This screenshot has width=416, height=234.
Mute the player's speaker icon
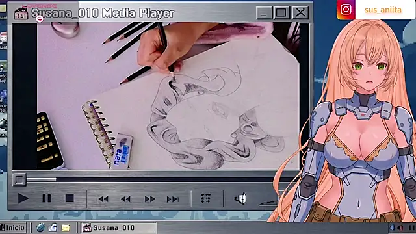coord(240,199)
